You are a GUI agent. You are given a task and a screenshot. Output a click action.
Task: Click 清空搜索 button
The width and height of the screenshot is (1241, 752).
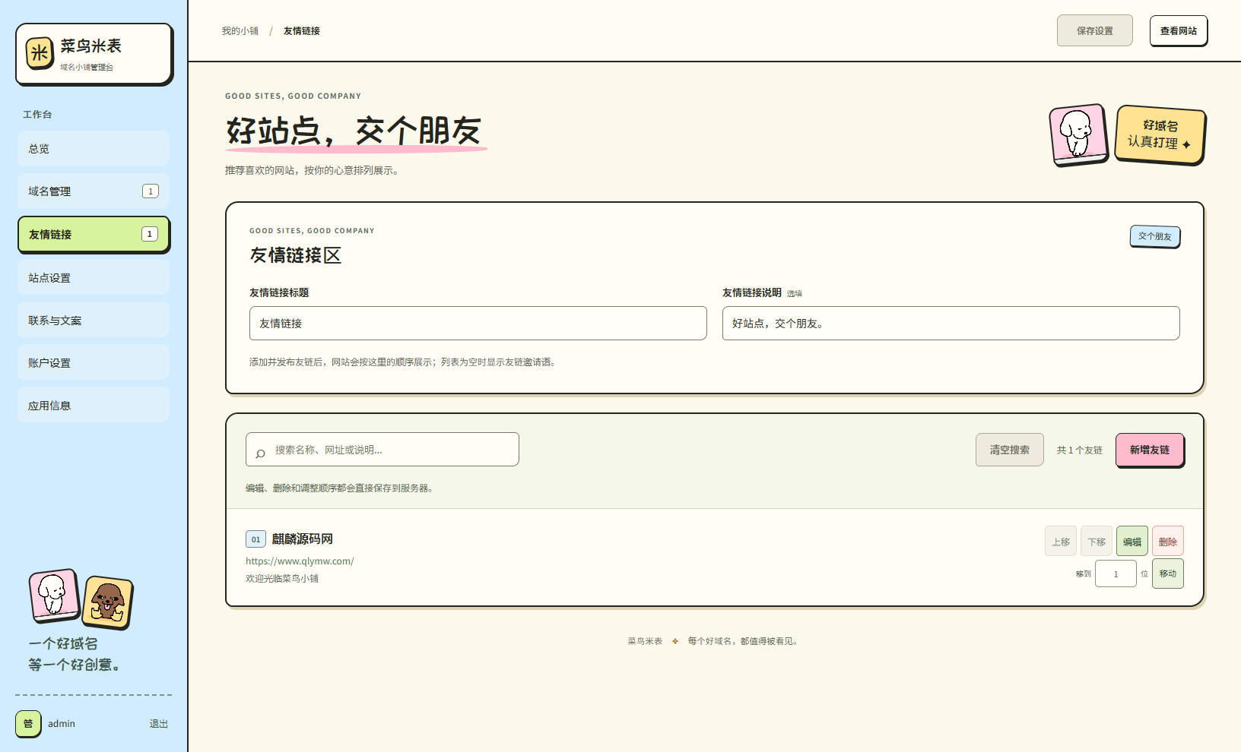click(x=1010, y=450)
